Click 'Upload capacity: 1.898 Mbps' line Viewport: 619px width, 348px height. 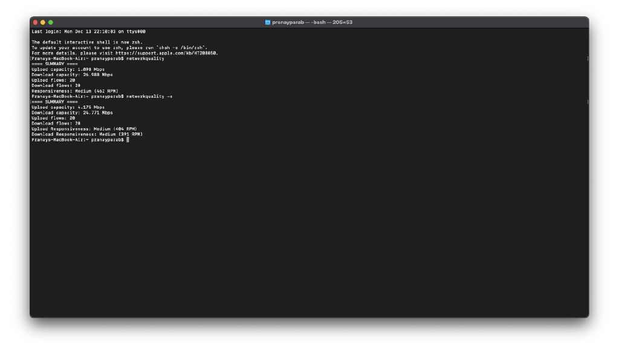coord(68,69)
